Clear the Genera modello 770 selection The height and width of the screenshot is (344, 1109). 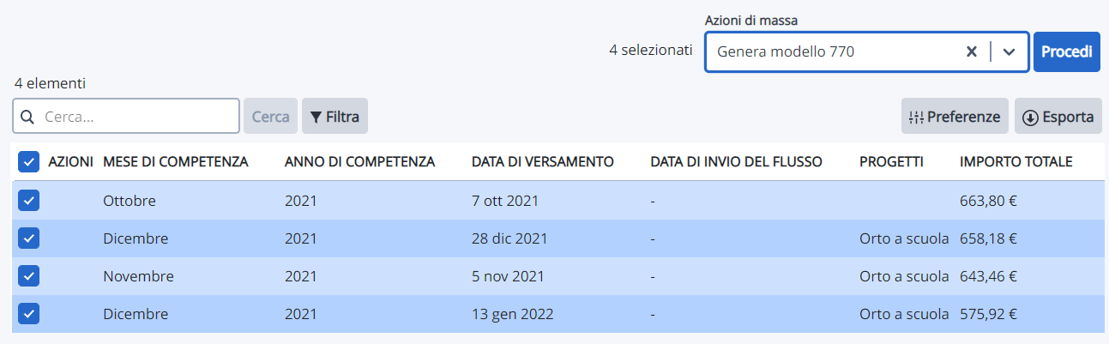coord(972,51)
